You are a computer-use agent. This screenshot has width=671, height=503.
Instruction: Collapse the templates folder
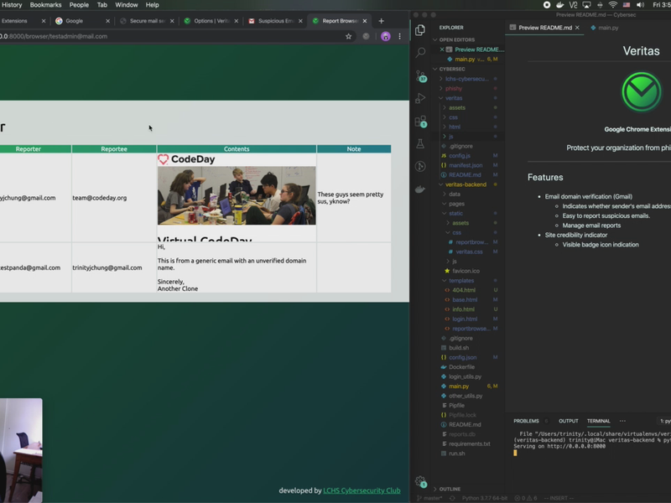click(461, 281)
